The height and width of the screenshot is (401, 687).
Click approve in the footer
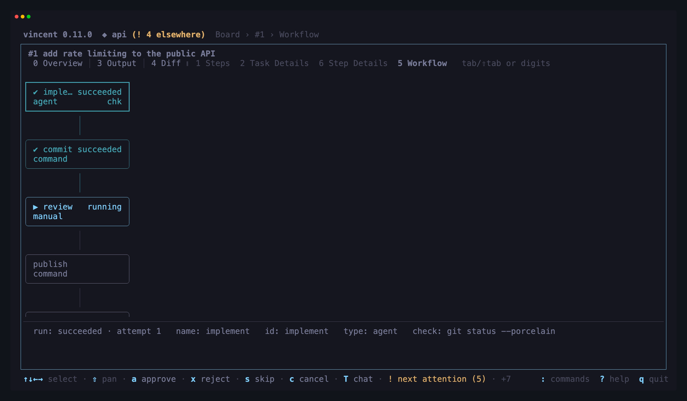[153, 379]
